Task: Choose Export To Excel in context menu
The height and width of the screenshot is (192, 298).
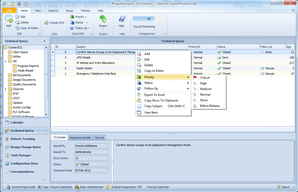Action: tap(163, 95)
